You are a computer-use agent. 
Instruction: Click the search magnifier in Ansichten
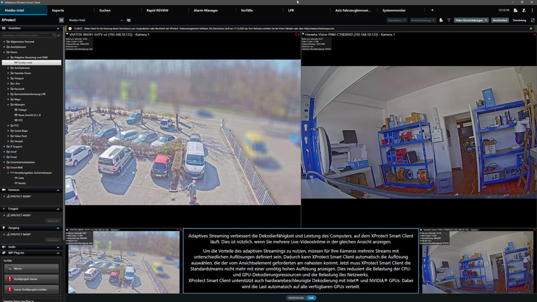pyautogui.click(x=54, y=35)
